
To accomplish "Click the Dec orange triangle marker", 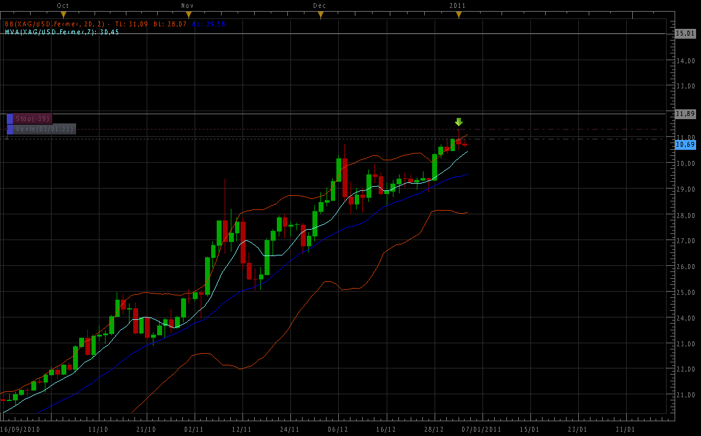I will coord(320,14).
